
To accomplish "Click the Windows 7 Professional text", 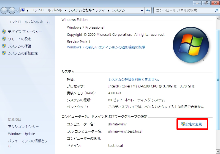I will click(x=86, y=27).
